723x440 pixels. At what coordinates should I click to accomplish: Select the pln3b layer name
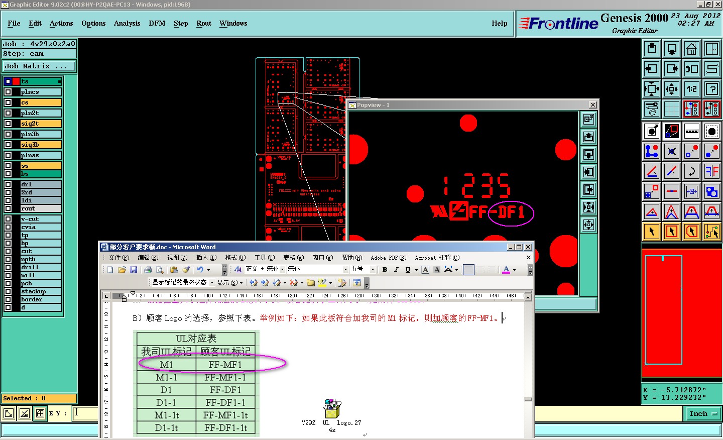click(x=41, y=134)
